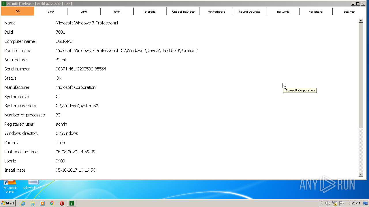
Task: Open the Start menu
Action: (8, 203)
